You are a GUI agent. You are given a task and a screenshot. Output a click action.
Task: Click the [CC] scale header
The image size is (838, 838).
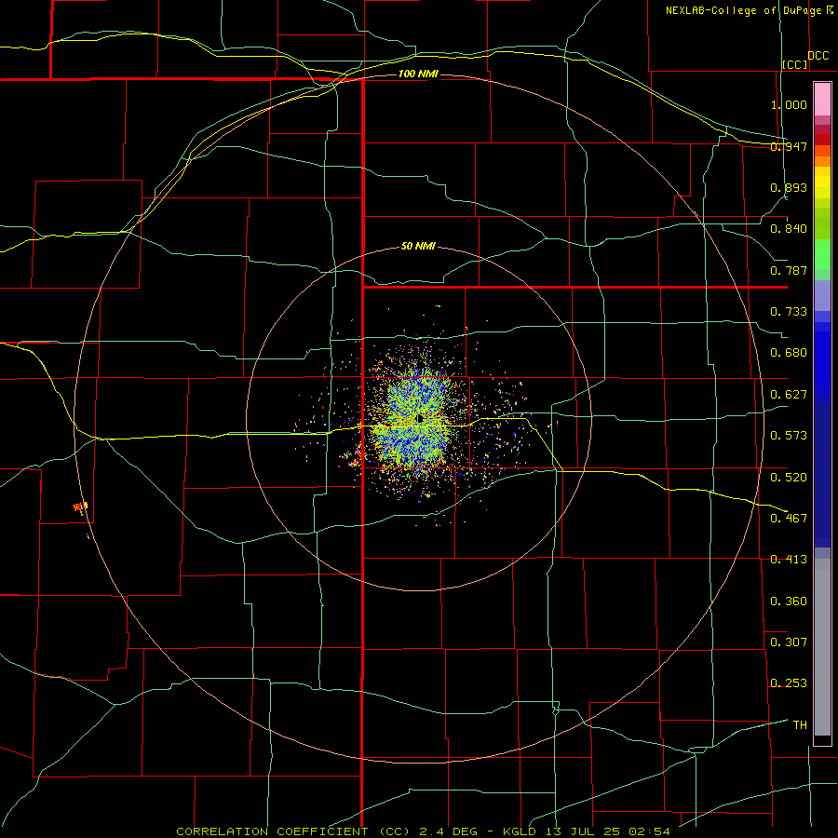[x=795, y=64]
